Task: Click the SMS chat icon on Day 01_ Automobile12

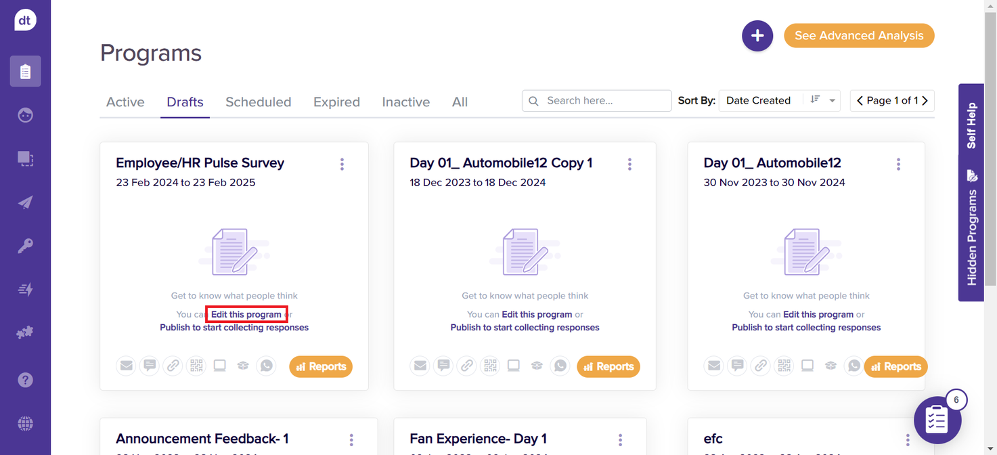Action: [738, 366]
